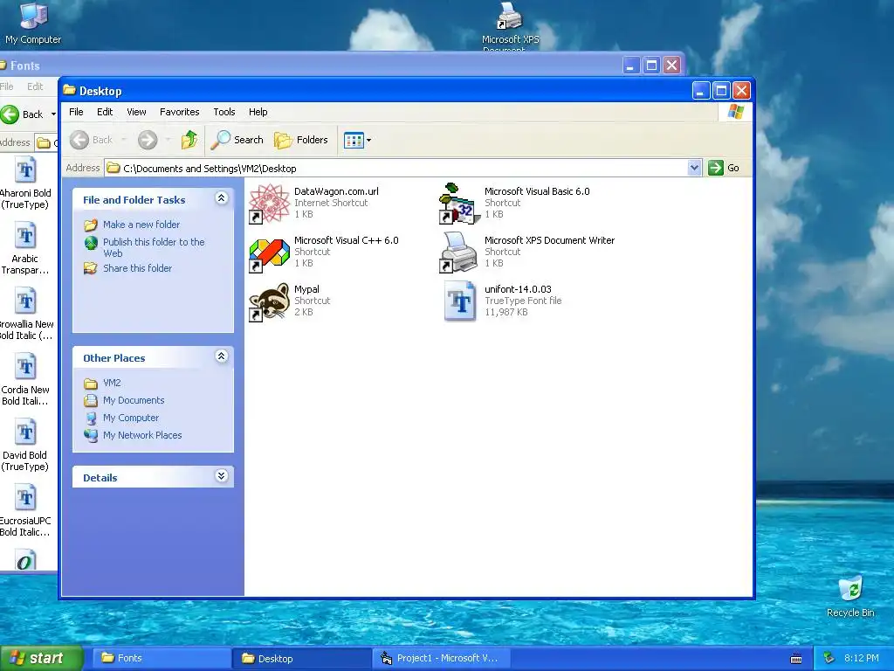Open the Forward history dropdown arrow

tap(168, 140)
